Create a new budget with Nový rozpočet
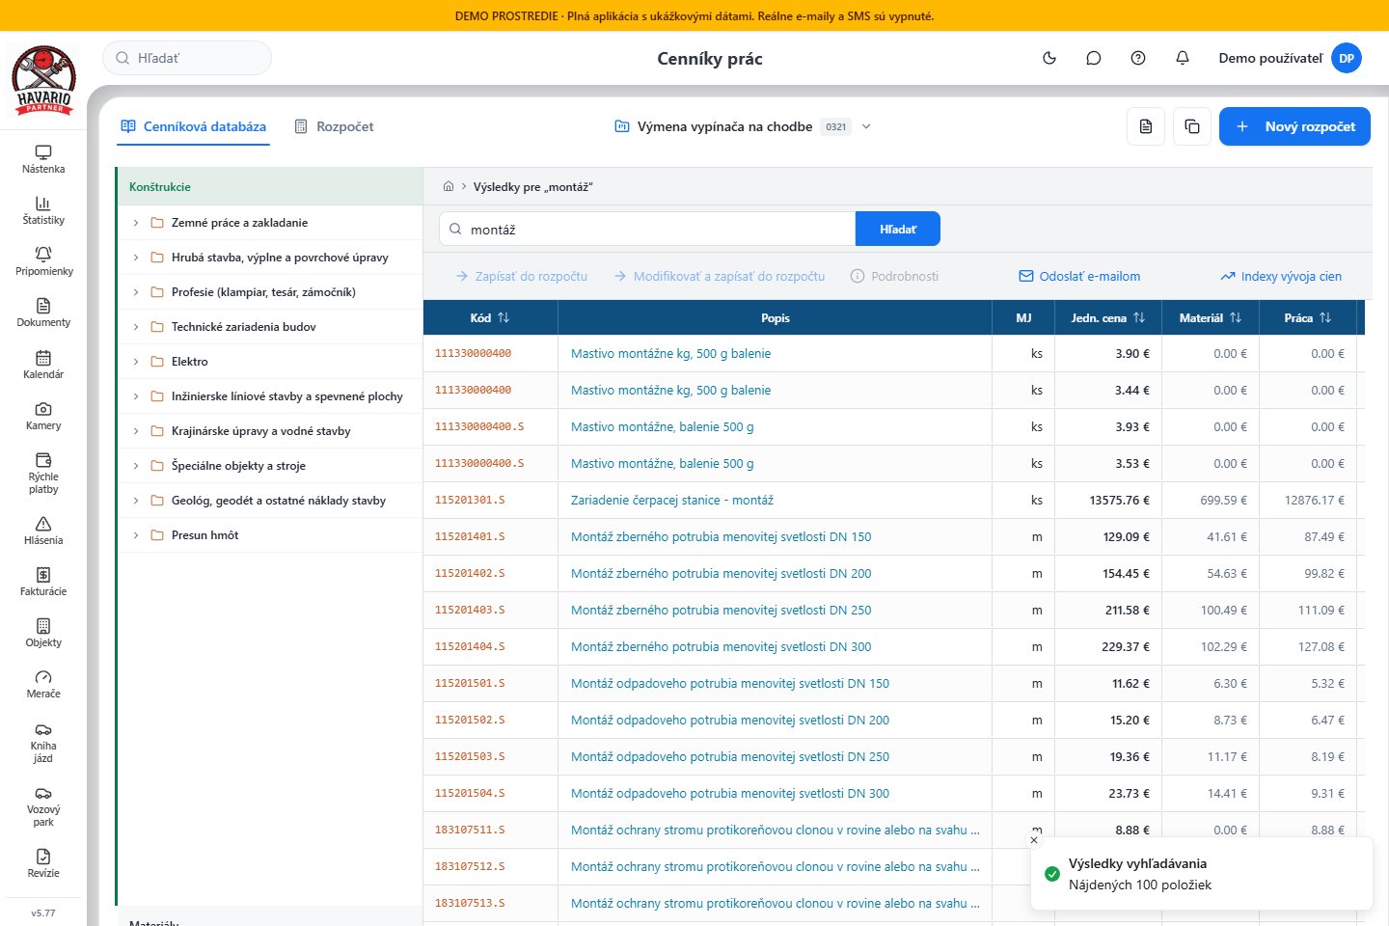The width and height of the screenshot is (1389, 926). coord(1294,126)
